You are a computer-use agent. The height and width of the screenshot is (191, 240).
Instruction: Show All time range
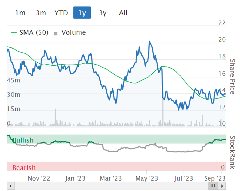(x=123, y=13)
